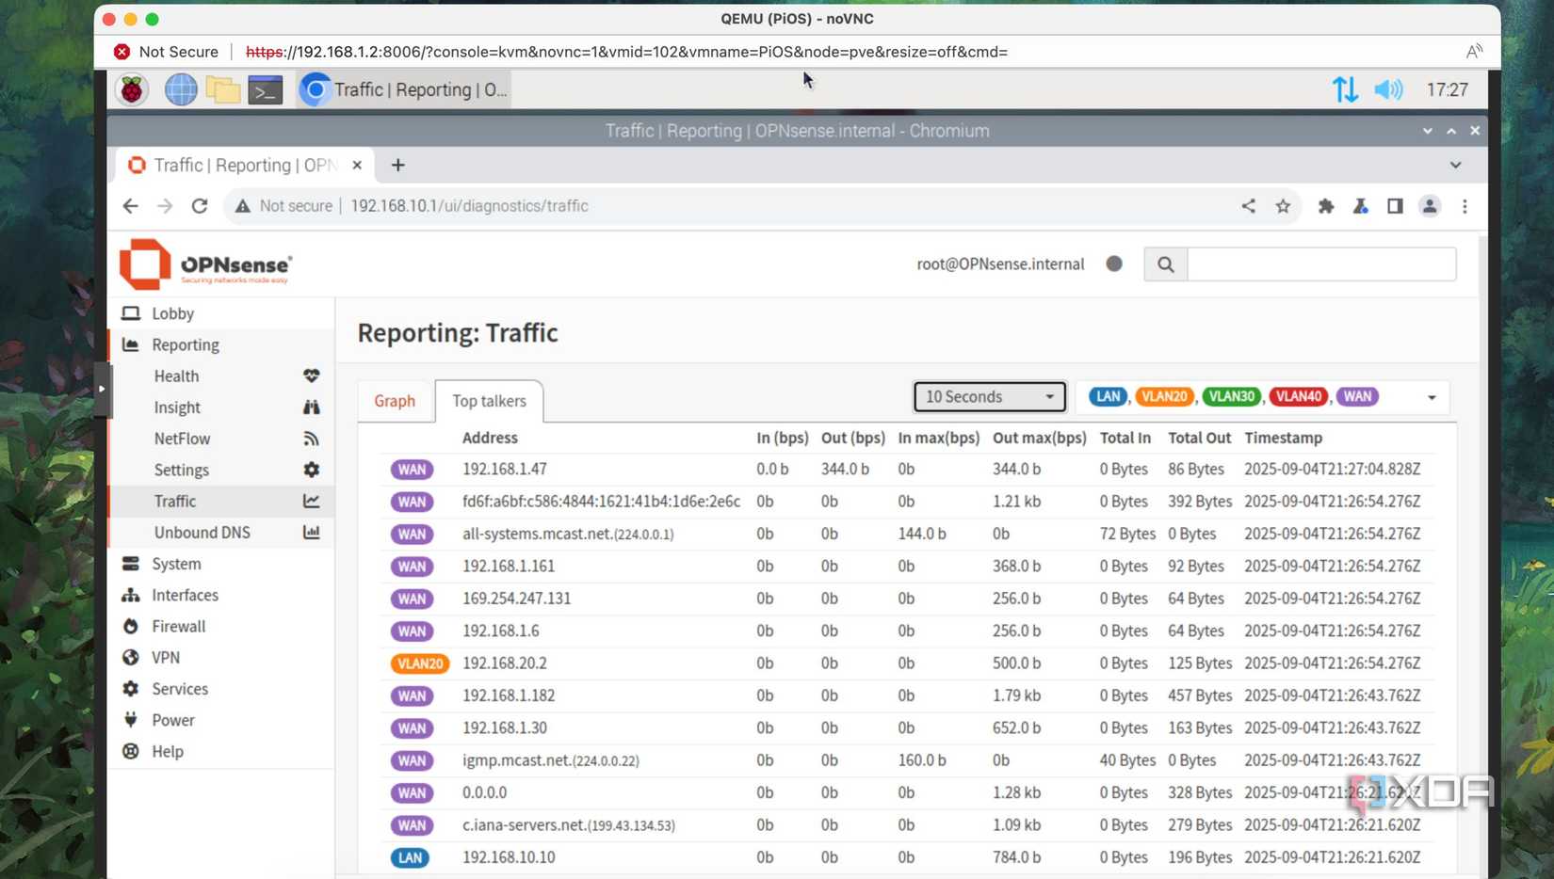The height and width of the screenshot is (879, 1554).
Task: Bookmark this page with the star icon
Action: click(1283, 206)
